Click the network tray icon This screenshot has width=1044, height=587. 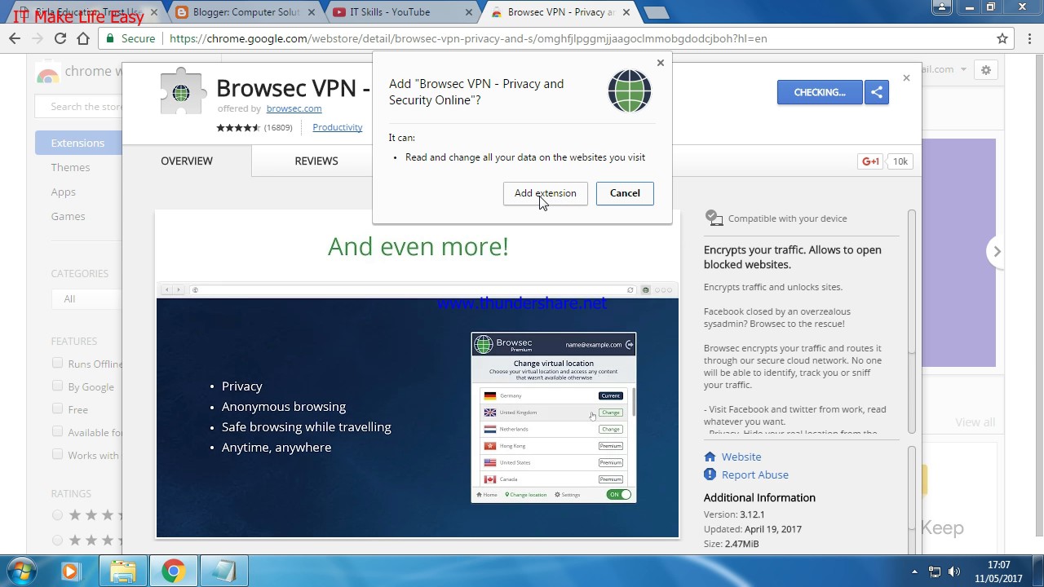click(x=935, y=572)
